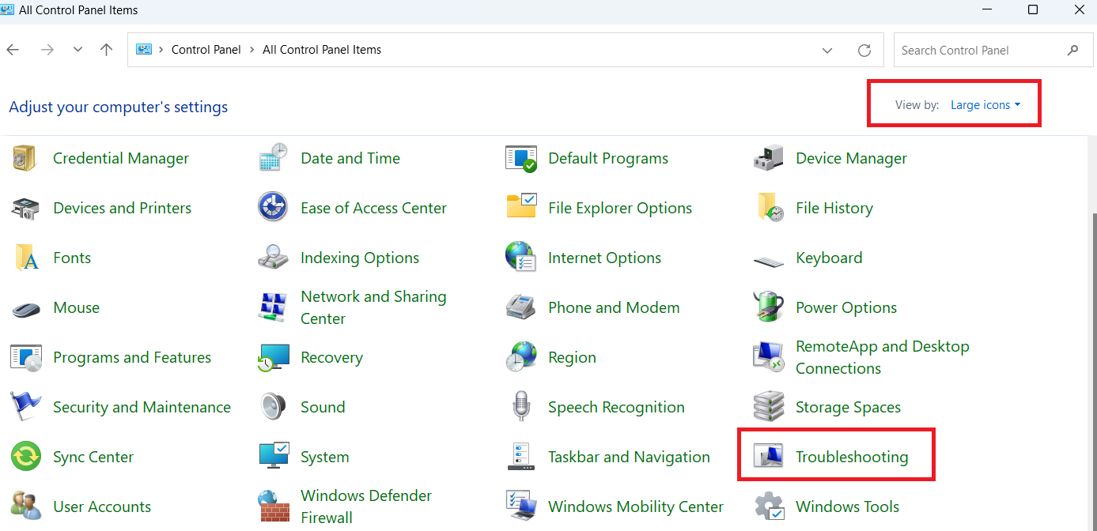1097x531 pixels.
Task: Click the RemoteApp and Desktop Connections icon
Action: pyautogui.click(x=768, y=357)
